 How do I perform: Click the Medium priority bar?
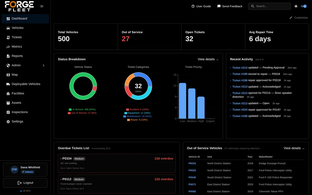[192, 103]
